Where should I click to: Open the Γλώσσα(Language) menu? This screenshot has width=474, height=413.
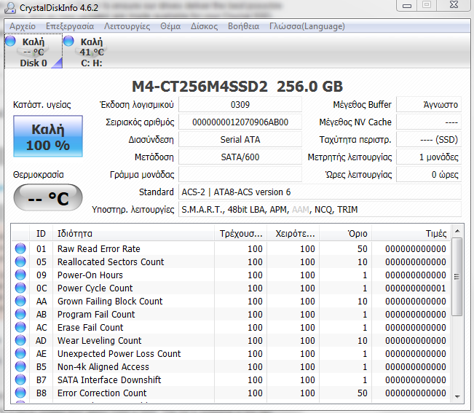click(x=307, y=26)
